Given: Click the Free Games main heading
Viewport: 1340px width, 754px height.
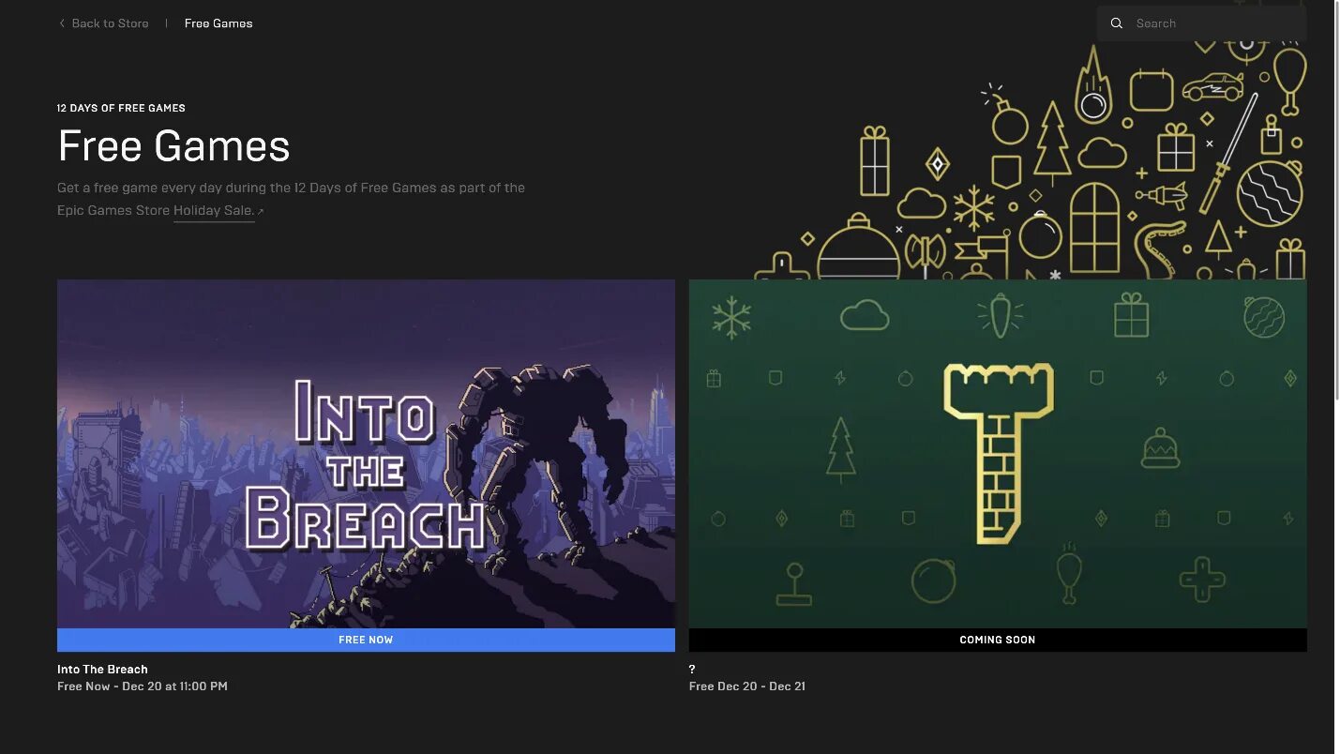Looking at the screenshot, I should [x=174, y=146].
